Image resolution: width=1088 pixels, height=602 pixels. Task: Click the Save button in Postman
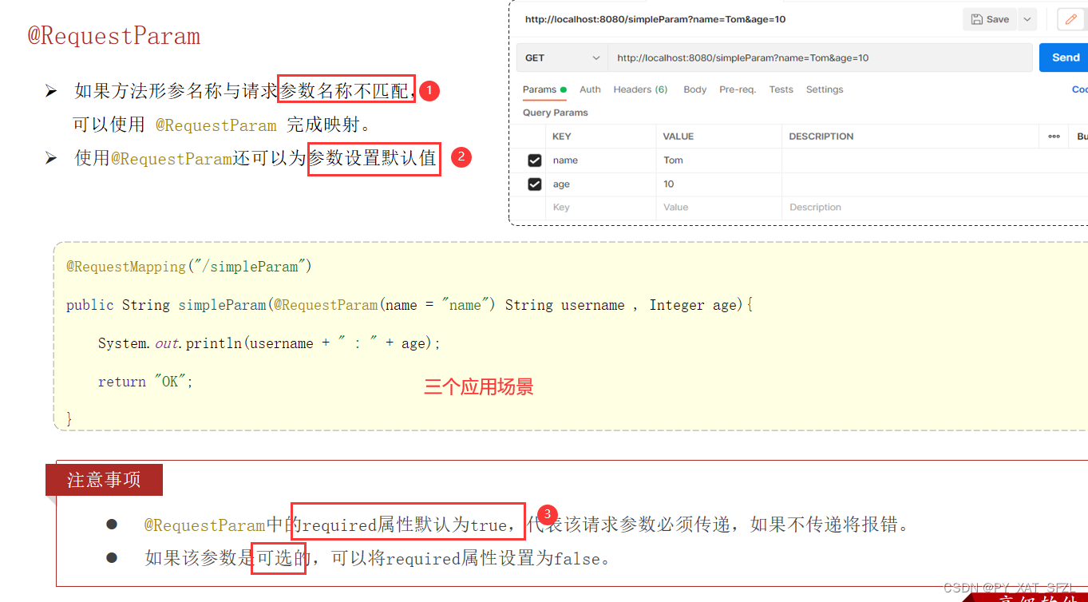(x=990, y=19)
